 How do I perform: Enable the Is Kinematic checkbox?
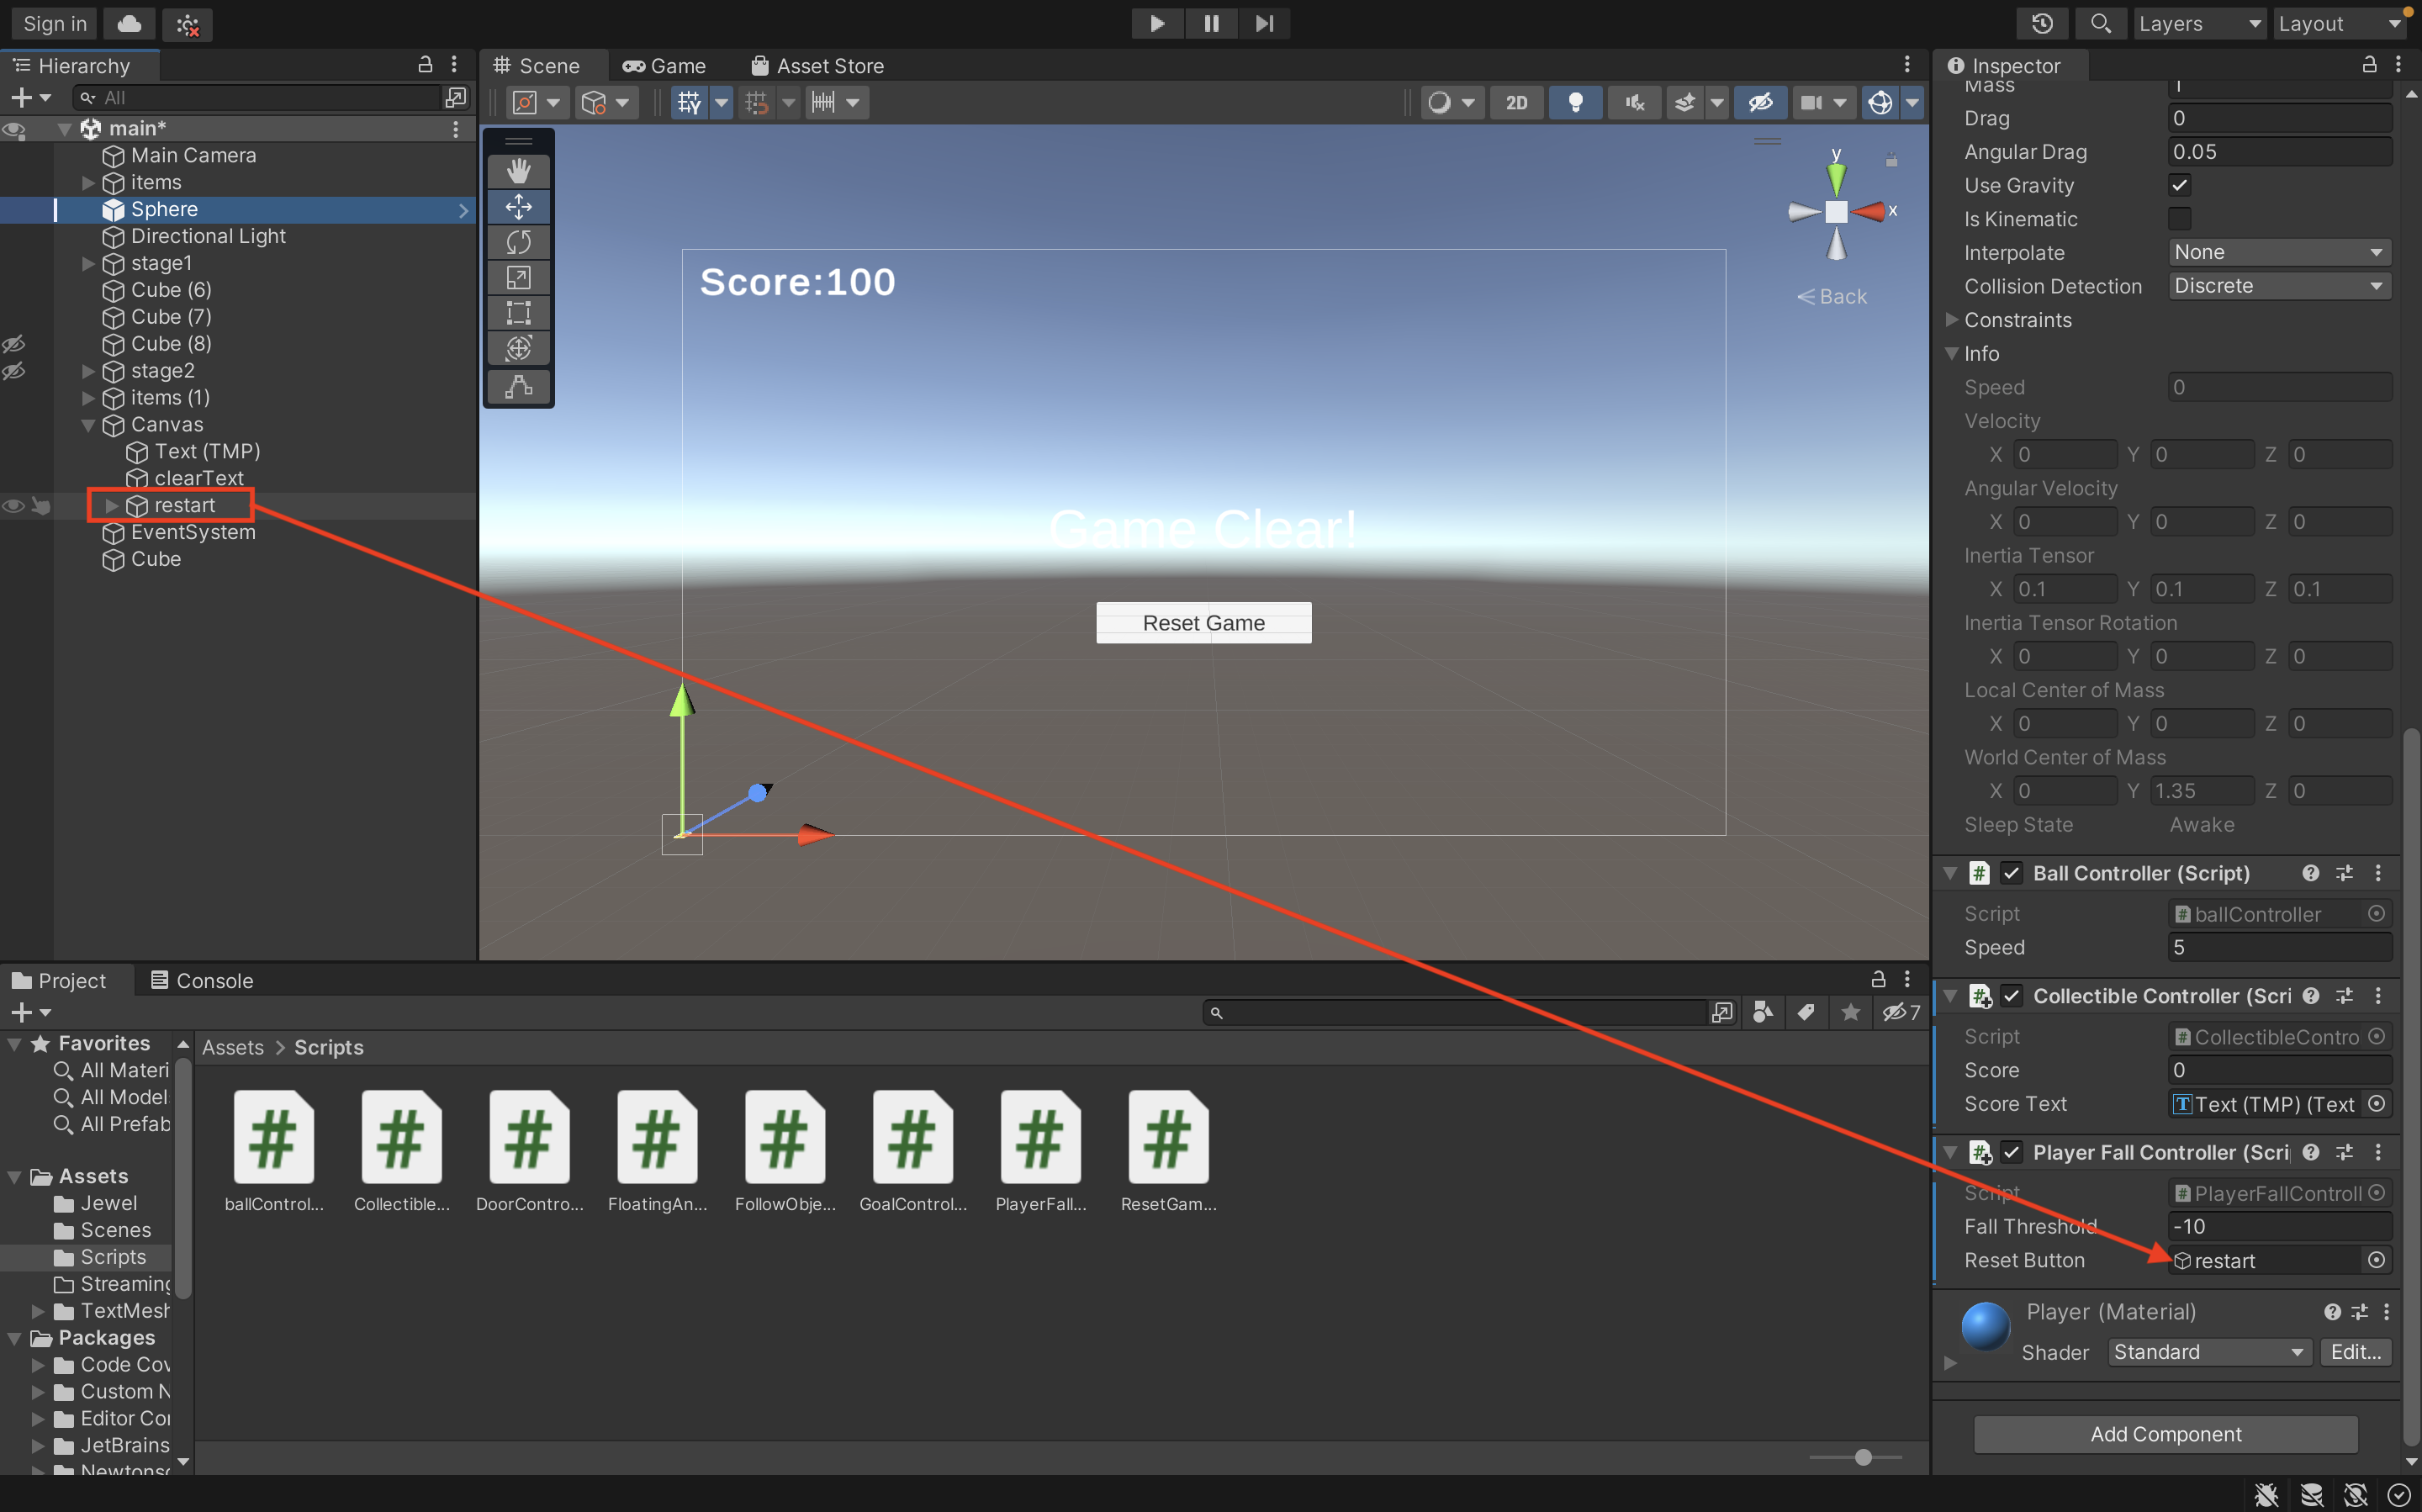(x=2179, y=219)
